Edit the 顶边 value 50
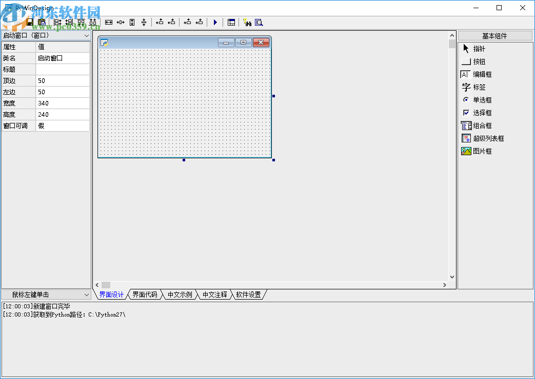The height and width of the screenshot is (379, 535). coord(63,81)
